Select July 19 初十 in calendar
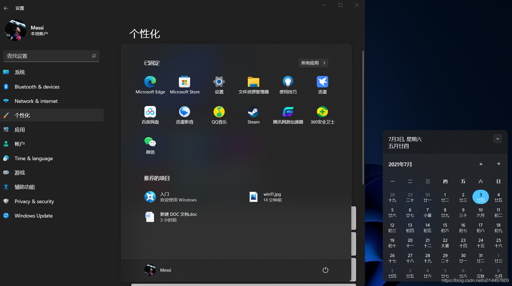The image size is (512, 286). tap(392, 243)
